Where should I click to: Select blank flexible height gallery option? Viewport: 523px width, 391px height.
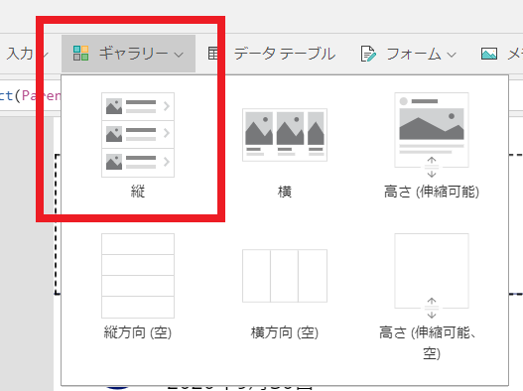coord(432,276)
